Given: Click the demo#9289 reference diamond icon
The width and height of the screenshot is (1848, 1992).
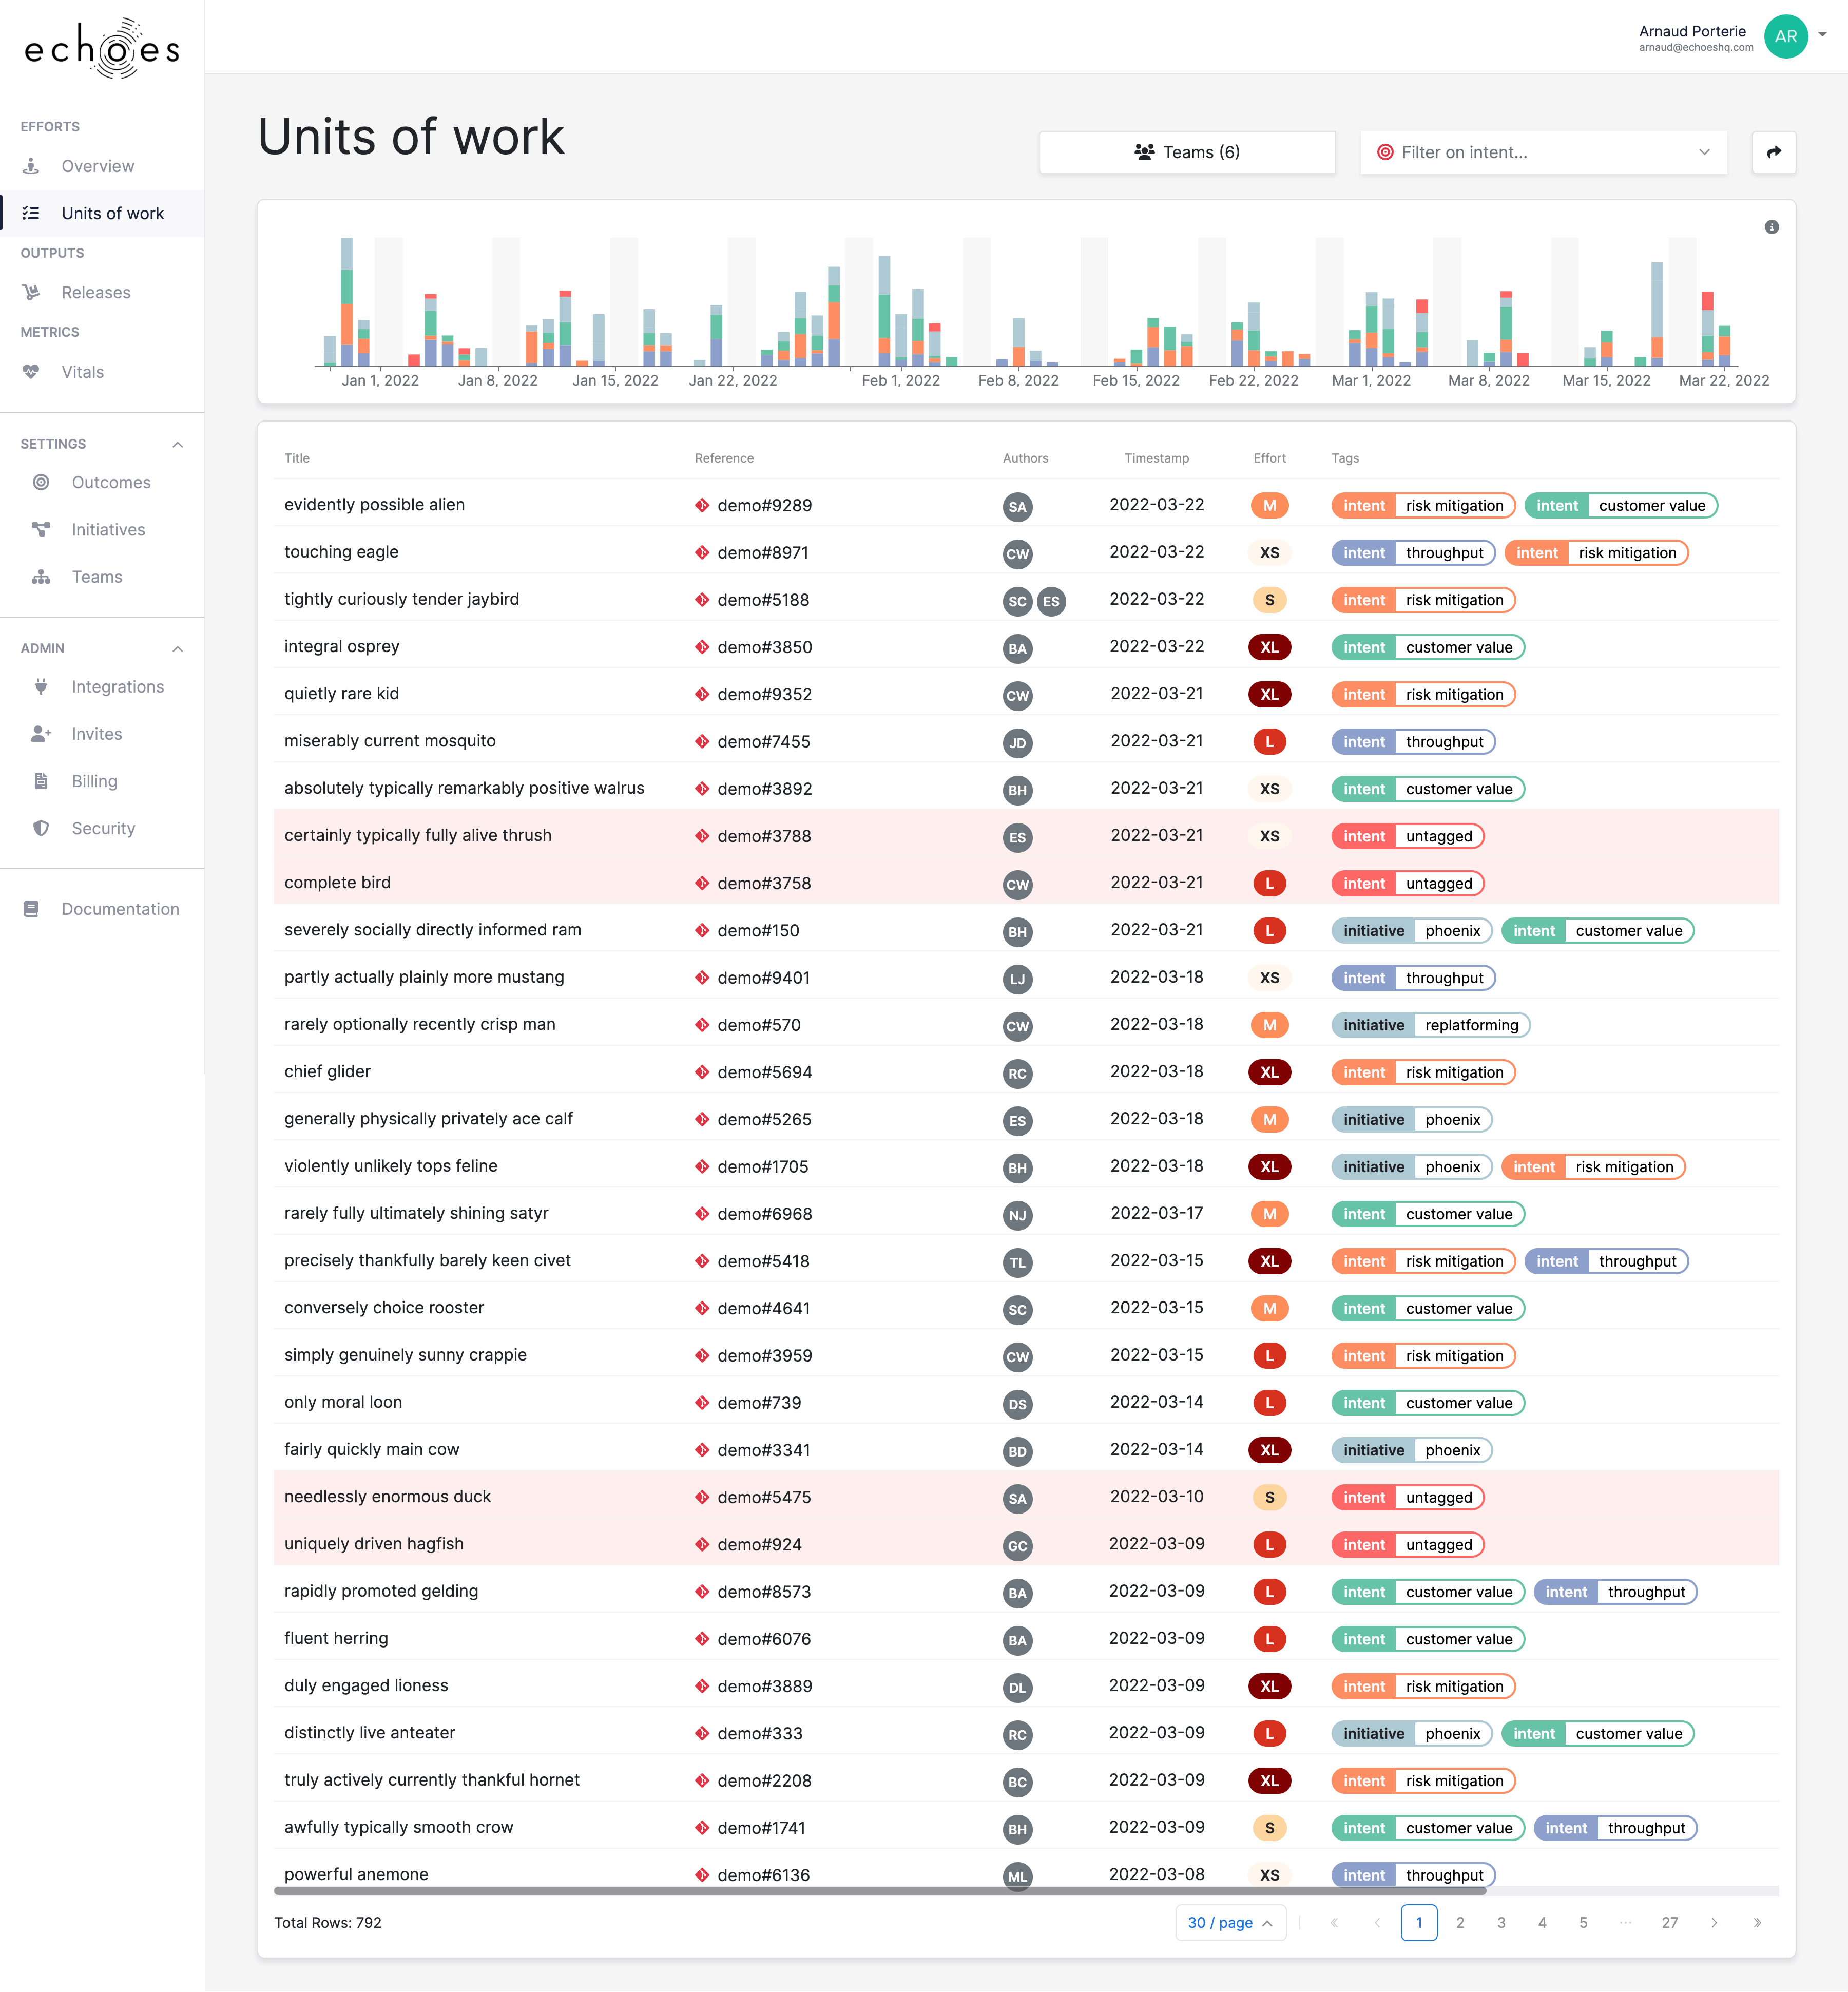Looking at the screenshot, I should pyautogui.click(x=702, y=505).
